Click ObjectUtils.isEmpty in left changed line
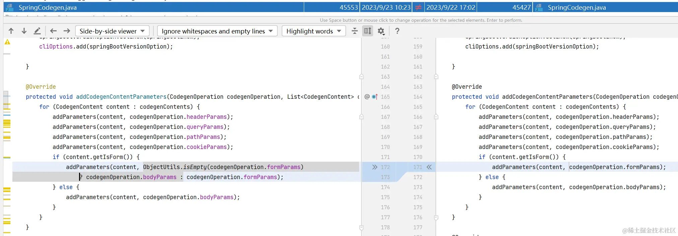This screenshot has width=678, height=236. pyautogui.click(x=175, y=167)
